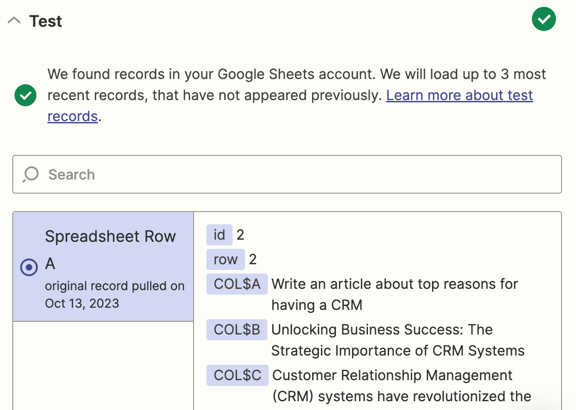
Task: Select the Spreadsheet Row A radio button
Action: pos(29,267)
